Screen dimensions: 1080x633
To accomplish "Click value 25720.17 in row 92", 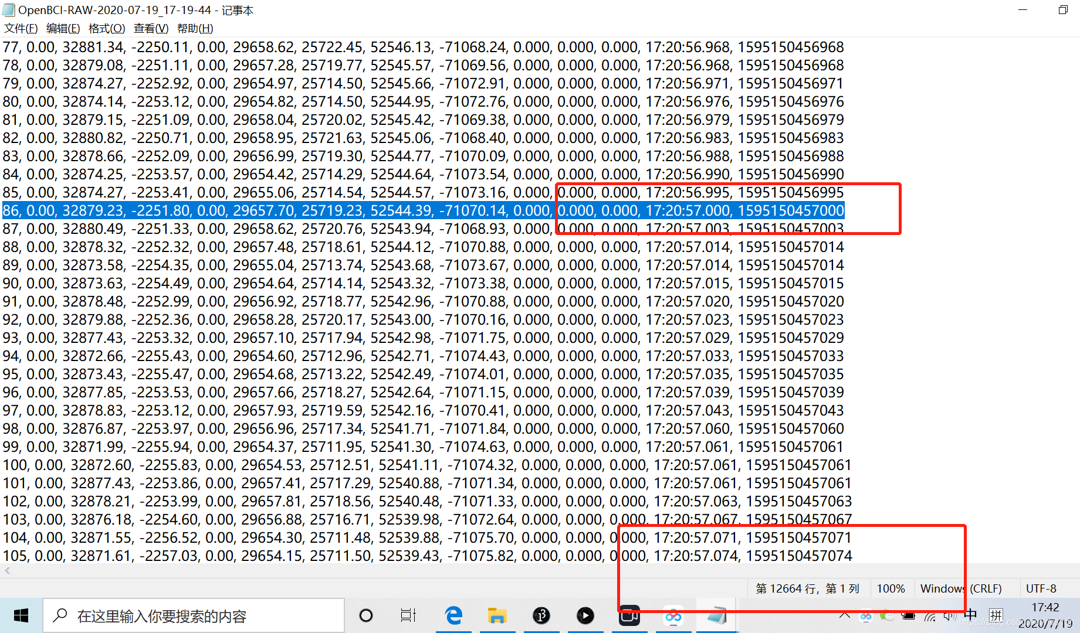I will (x=332, y=319).
